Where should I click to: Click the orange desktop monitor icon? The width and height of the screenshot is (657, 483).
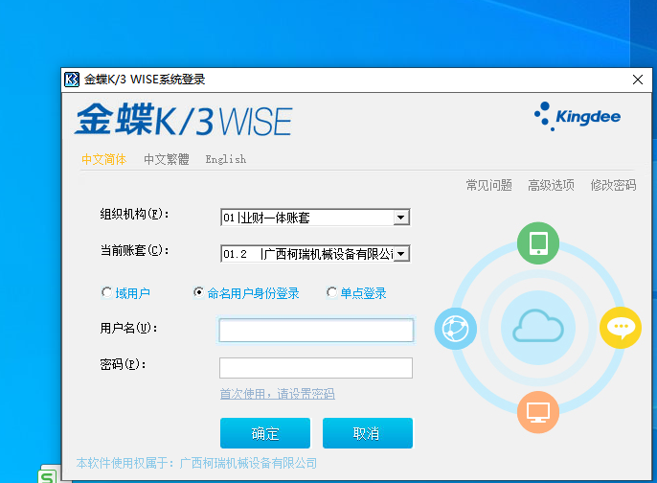pyautogui.click(x=538, y=412)
